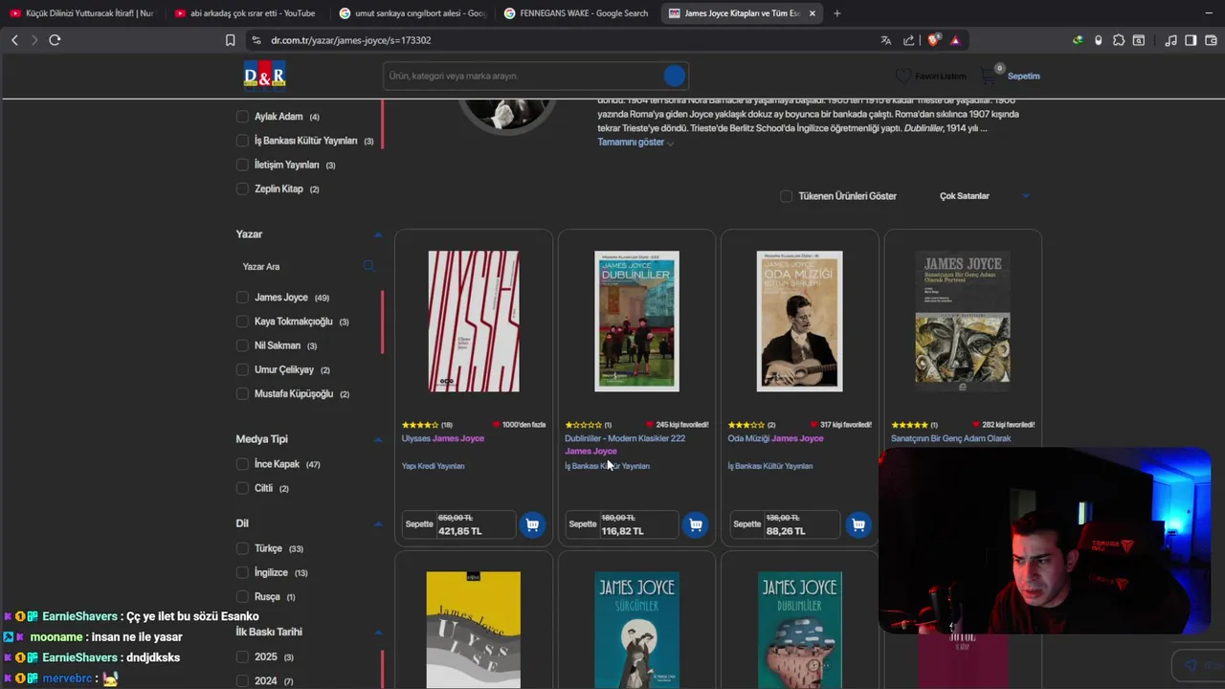
Task: Reload the current page
Action: (55, 40)
